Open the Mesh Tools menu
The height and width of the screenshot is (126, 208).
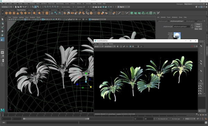pos(51,3)
